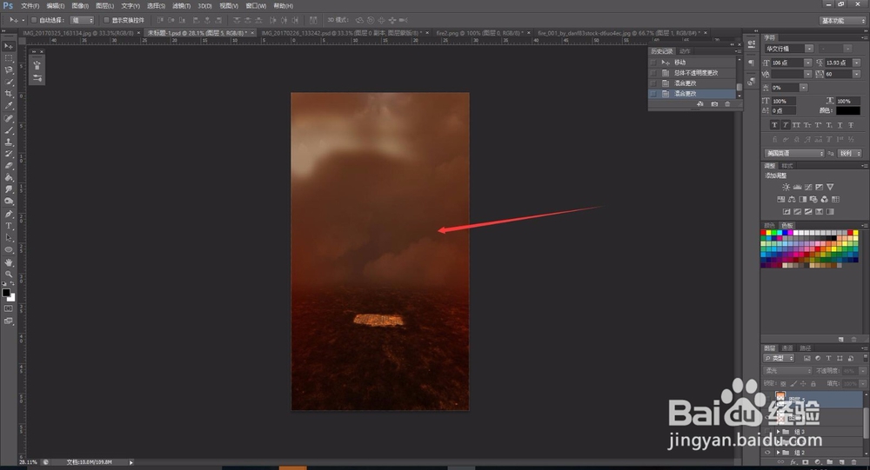This screenshot has height=470, width=870.
Task: Open the 基本功能 workspace switcher
Action: tap(843, 21)
